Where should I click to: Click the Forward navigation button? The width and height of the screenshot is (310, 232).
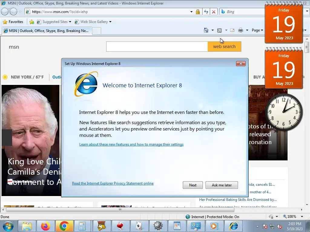pyautogui.click(x=13, y=12)
